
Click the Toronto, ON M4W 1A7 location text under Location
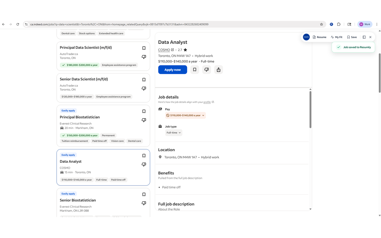point(181,157)
